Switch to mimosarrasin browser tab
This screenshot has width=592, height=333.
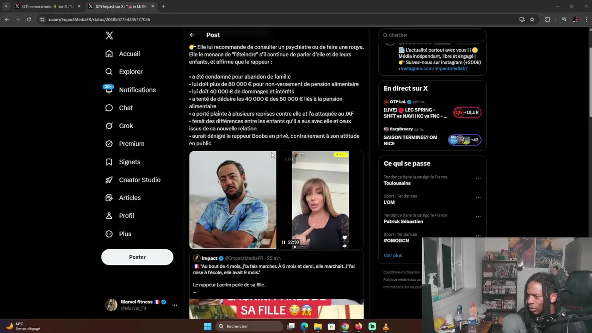(48, 6)
